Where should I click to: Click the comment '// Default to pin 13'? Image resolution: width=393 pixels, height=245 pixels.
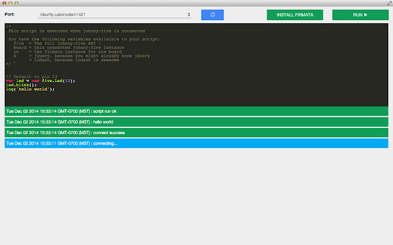click(x=31, y=77)
